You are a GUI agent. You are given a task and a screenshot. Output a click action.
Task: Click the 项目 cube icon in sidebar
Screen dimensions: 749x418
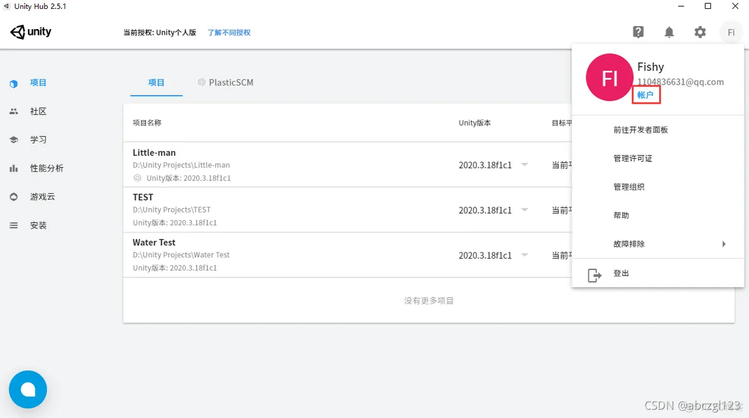point(13,83)
